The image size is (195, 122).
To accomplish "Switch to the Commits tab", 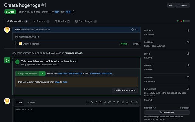I will [41, 21].
